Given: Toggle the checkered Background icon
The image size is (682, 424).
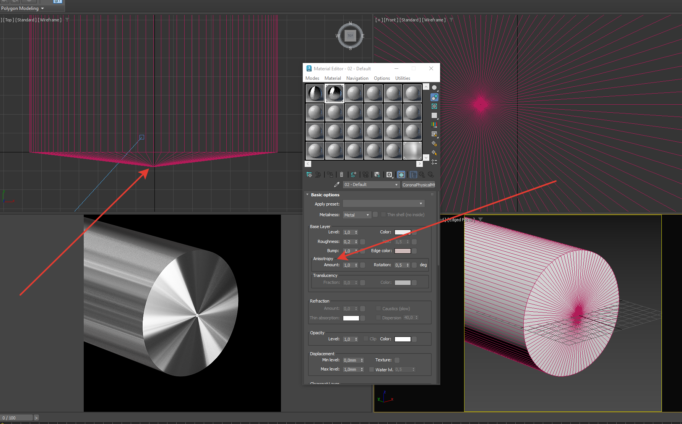Looking at the screenshot, I should coord(434,106).
